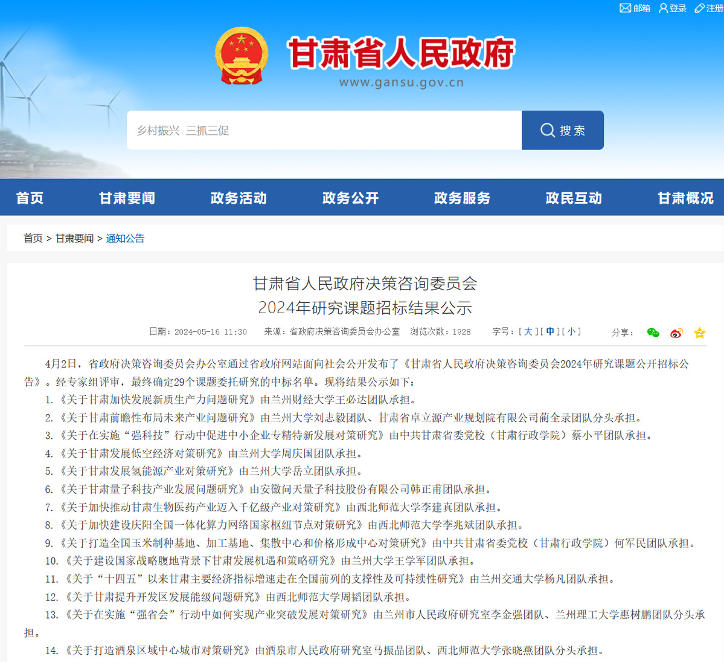Click the QQ Zone star icon
The height and width of the screenshot is (662, 724).
(x=699, y=333)
